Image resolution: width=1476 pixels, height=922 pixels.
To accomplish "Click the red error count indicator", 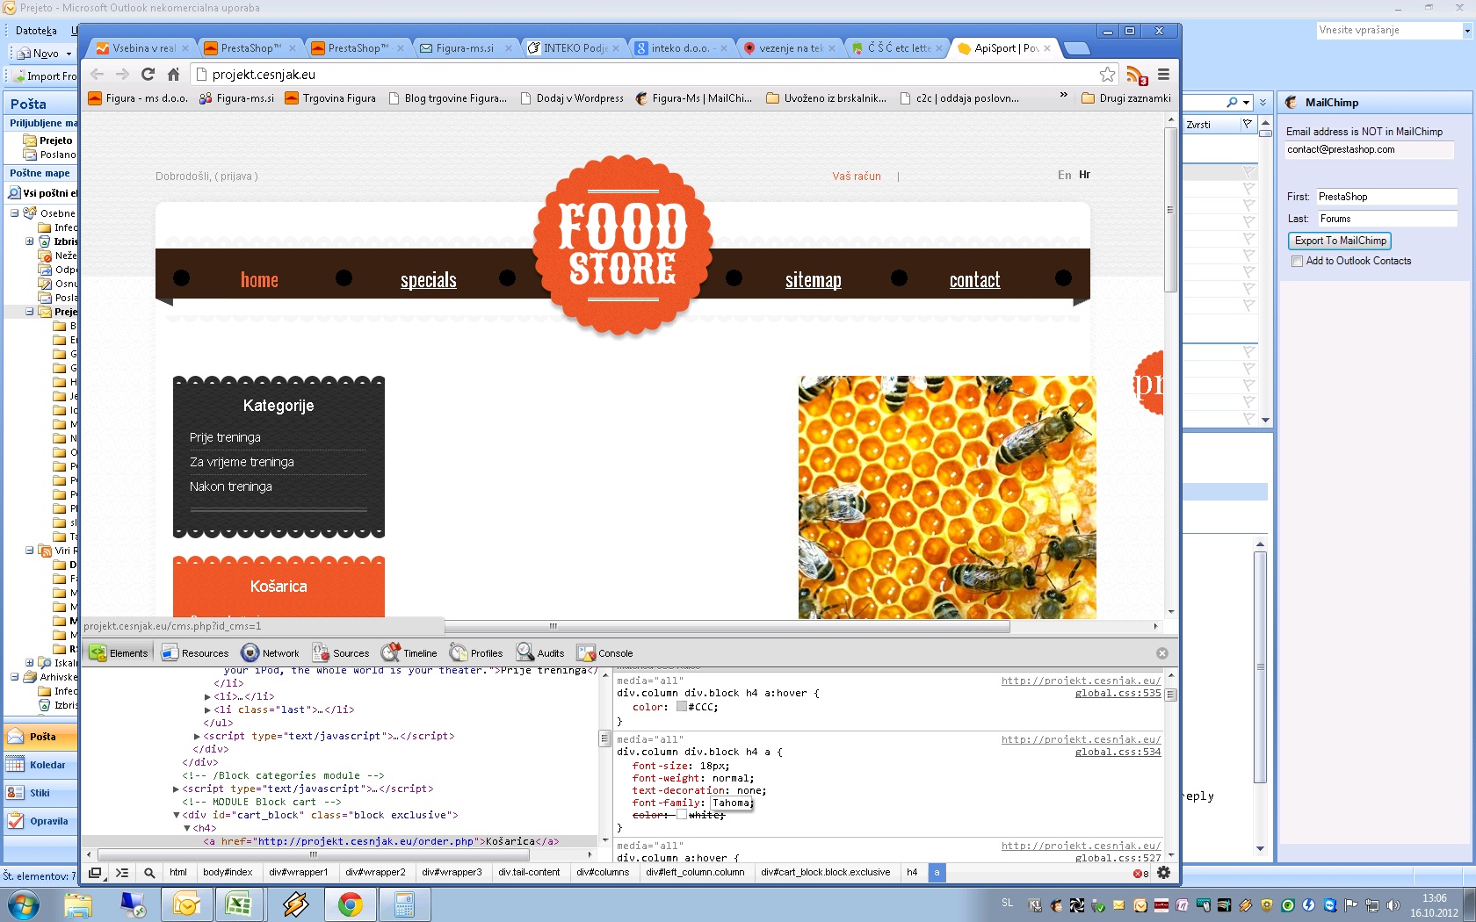I will [x=1141, y=874].
